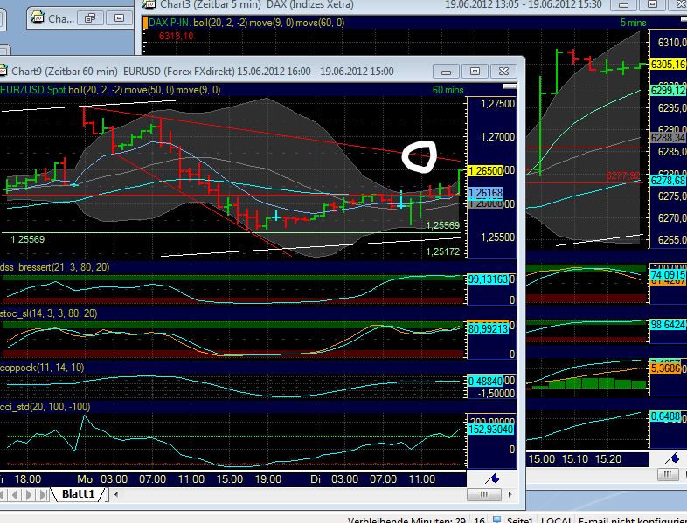This screenshot has height=523, width=687.
Task: Click the pin icon below Chart3 price axis
Action: pos(672,458)
